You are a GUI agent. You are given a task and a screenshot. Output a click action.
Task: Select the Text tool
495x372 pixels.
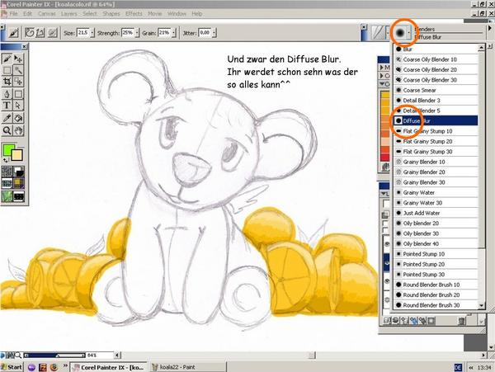click(7, 106)
